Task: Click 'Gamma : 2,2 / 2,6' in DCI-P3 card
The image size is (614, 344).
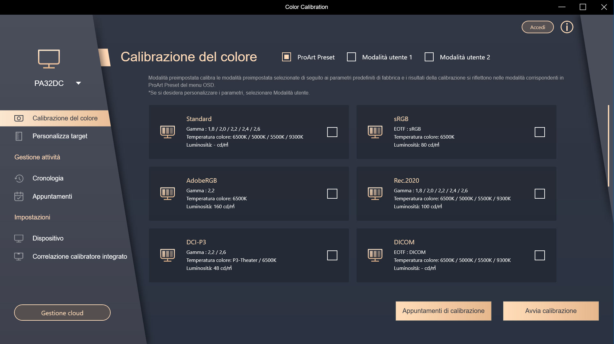Action: click(x=206, y=252)
